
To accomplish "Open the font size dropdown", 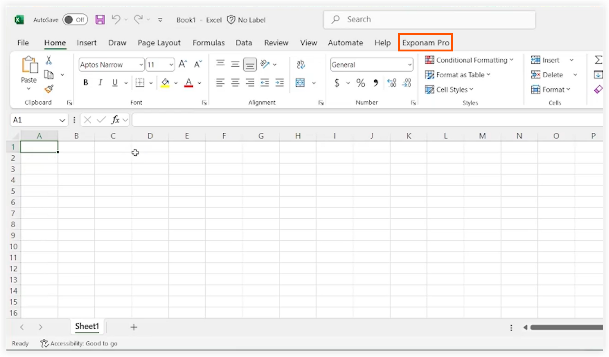I will (x=170, y=64).
